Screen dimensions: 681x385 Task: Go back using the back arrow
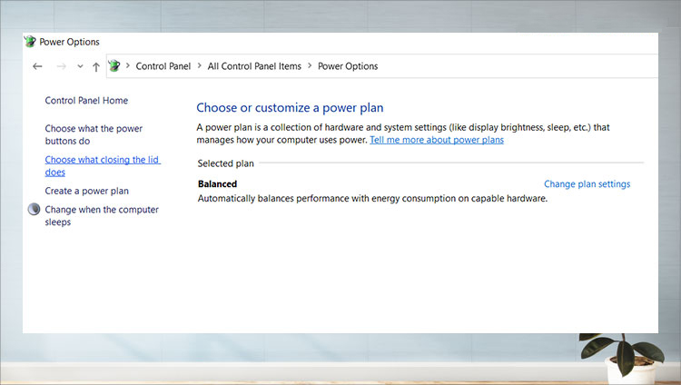click(37, 66)
